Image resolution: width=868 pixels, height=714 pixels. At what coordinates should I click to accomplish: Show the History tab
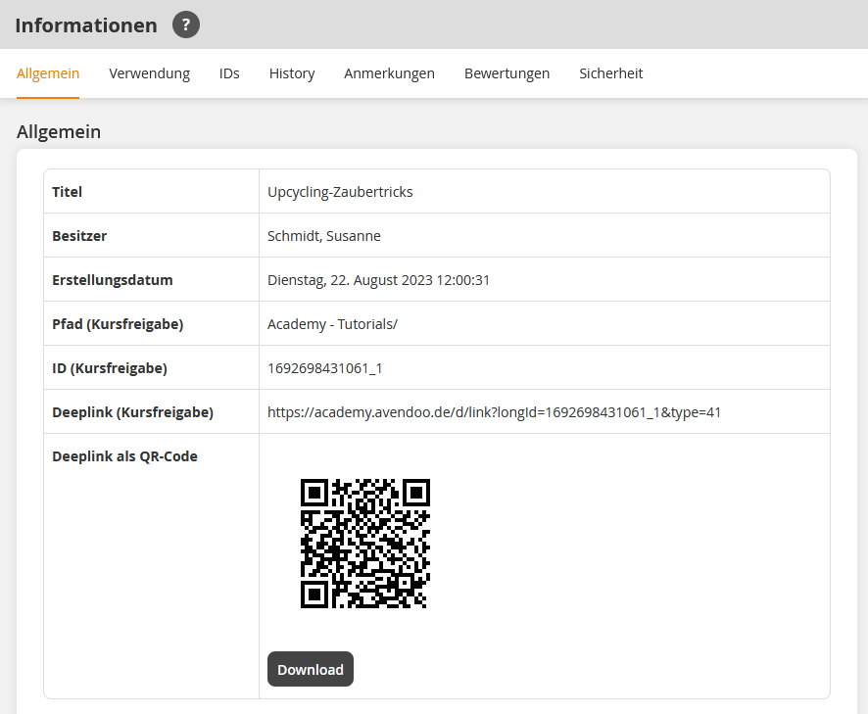[292, 73]
